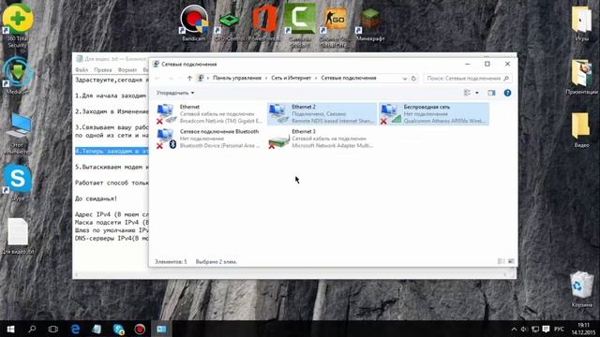Open the action center notifications icon

[x=546, y=329]
